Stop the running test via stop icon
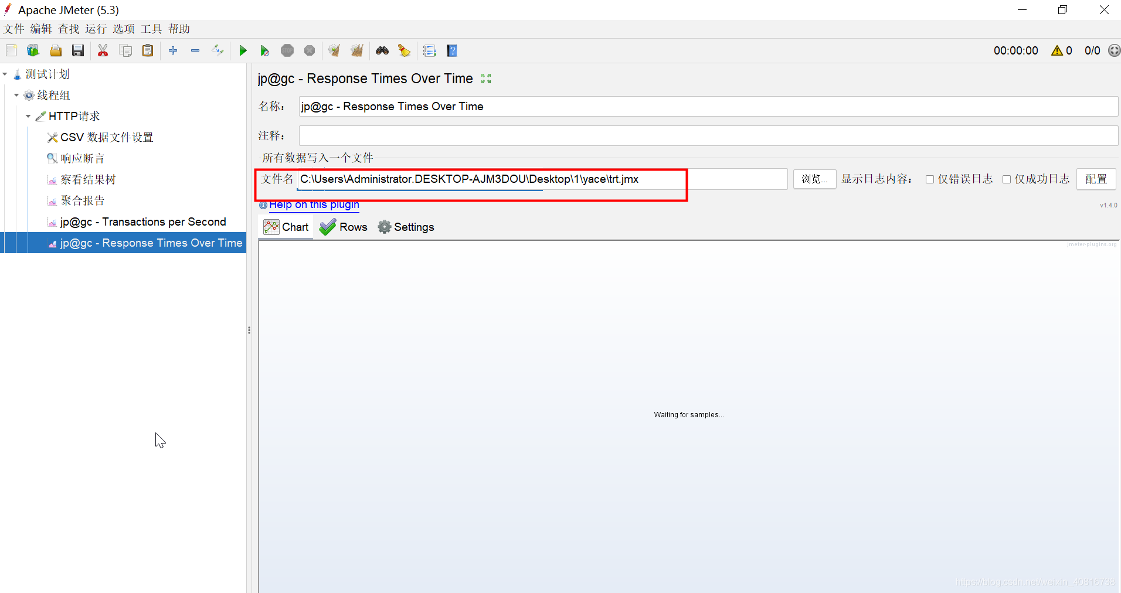1121x593 pixels. point(287,50)
